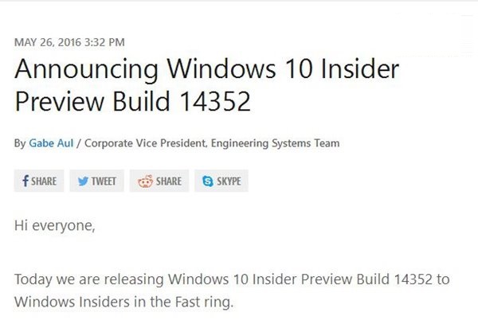
Task: Click the Preview Build 14352 headline line
Action: click(132, 102)
